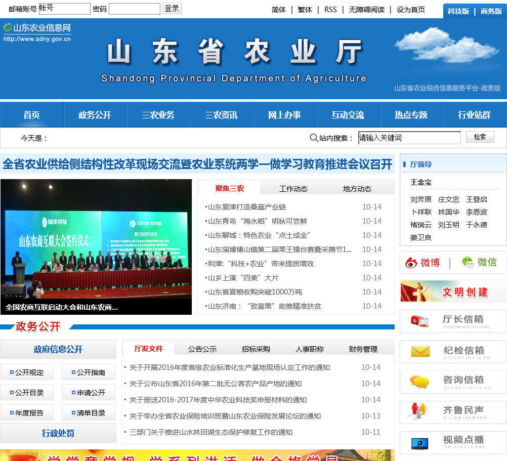Open article 山东省夏粮收购突破1000万吨
This screenshot has height=461, width=507.
[255, 292]
